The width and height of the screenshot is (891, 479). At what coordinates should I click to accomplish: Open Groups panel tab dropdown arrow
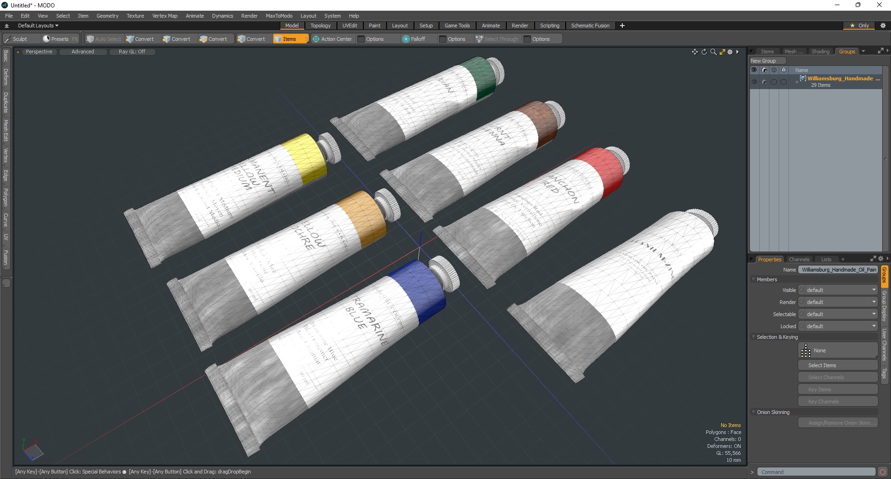pyautogui.click(x=863, y=52)
